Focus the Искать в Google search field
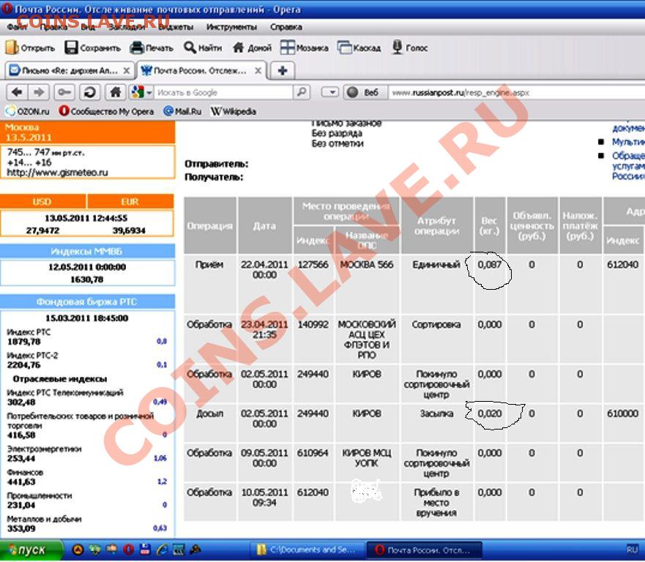 [224, 92]
